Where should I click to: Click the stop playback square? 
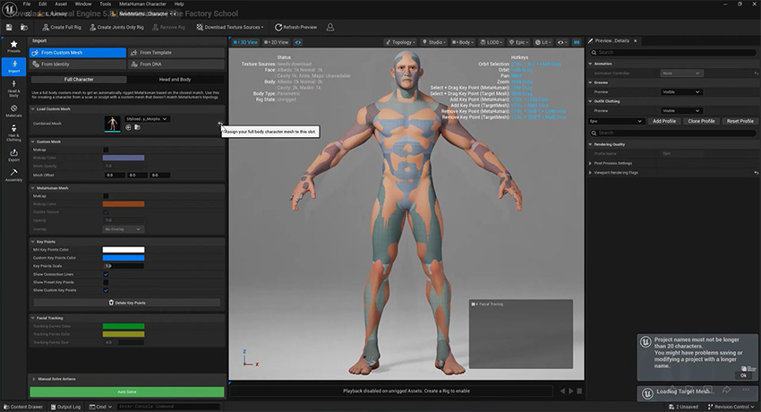(579, 391)
